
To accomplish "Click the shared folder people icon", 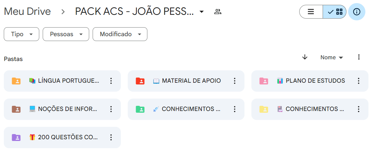I will (217, 12).
